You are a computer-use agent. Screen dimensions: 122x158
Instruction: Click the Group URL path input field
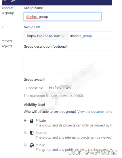point(90,36)
